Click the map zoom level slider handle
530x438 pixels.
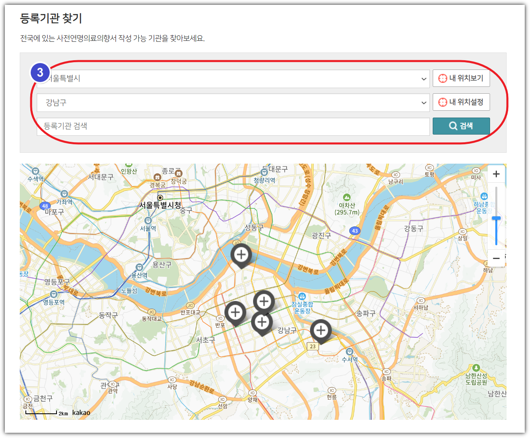pyautogui.click(x=496, y=218)
